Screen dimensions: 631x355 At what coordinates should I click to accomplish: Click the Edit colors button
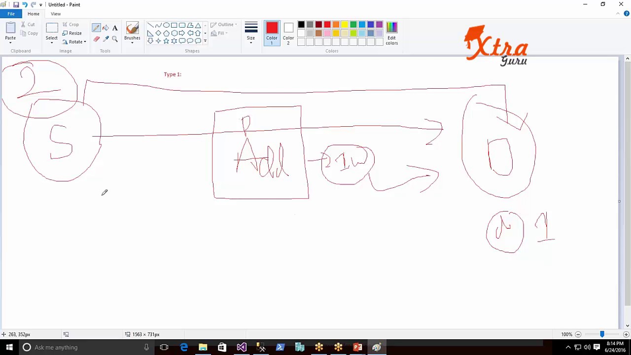(392, 33)
